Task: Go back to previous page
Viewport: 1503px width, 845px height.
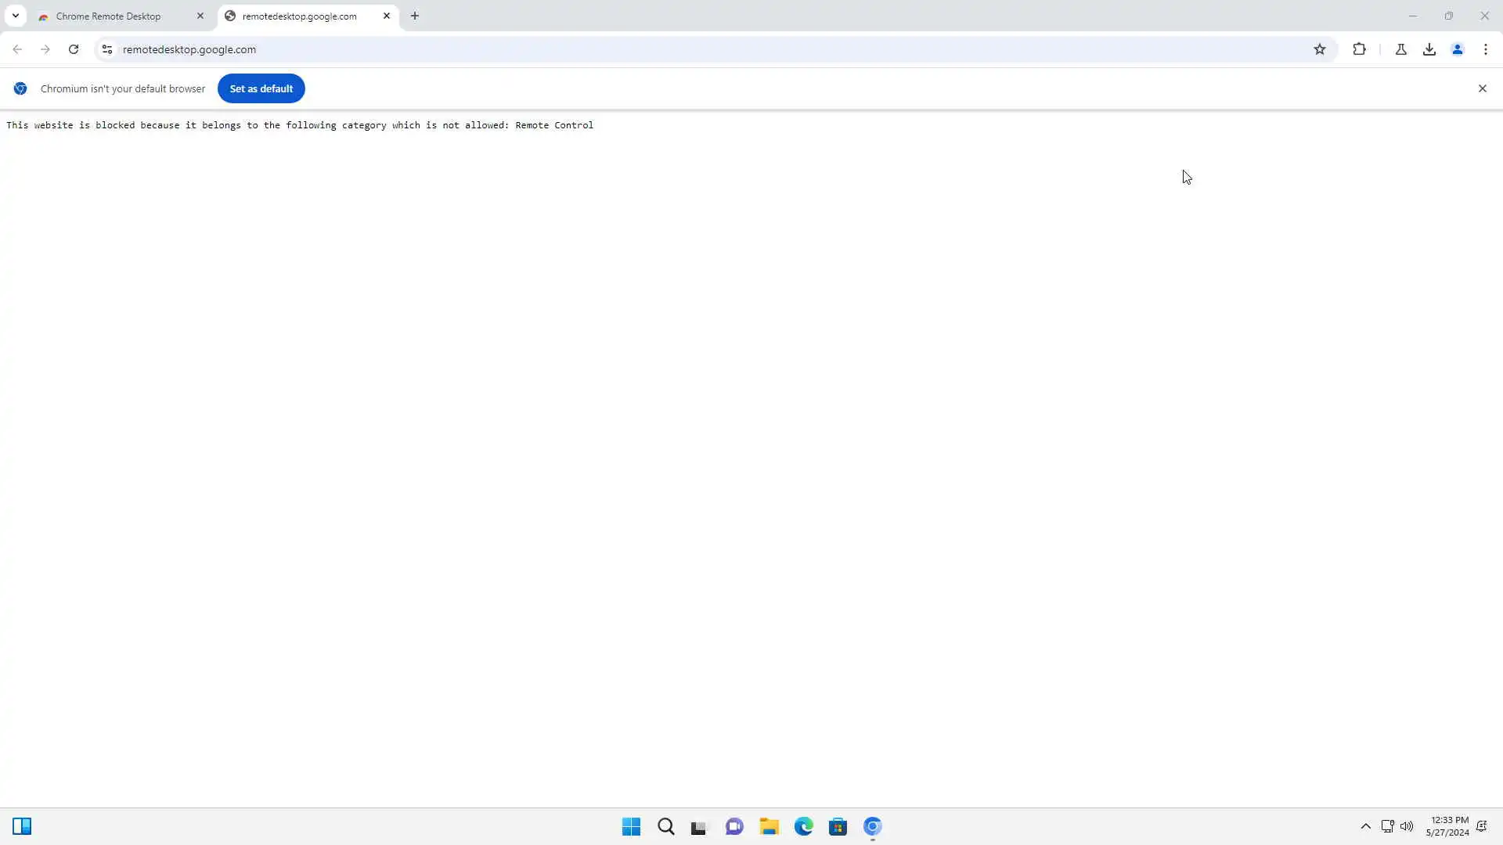Action: [17, 49]
